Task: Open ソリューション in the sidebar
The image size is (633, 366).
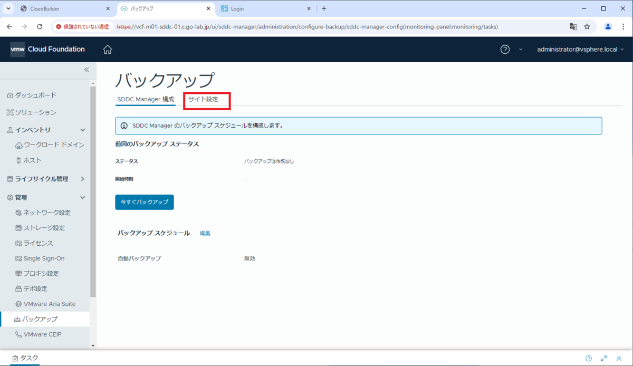Action: (32, 112)
